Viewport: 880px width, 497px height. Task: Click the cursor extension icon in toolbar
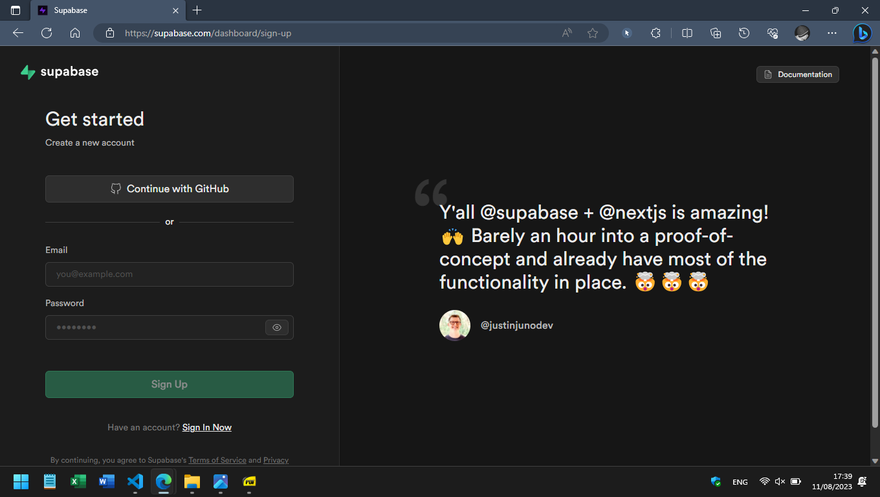click(x=626, y=33)
